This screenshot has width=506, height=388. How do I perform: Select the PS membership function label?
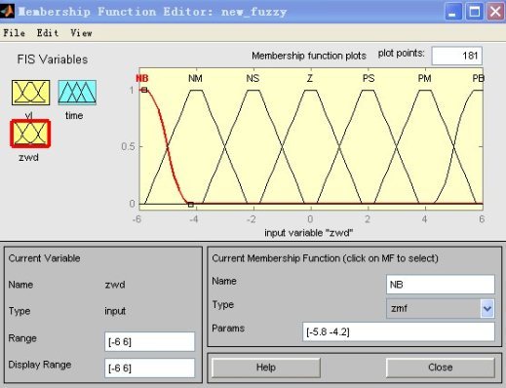tap(369, 78)
